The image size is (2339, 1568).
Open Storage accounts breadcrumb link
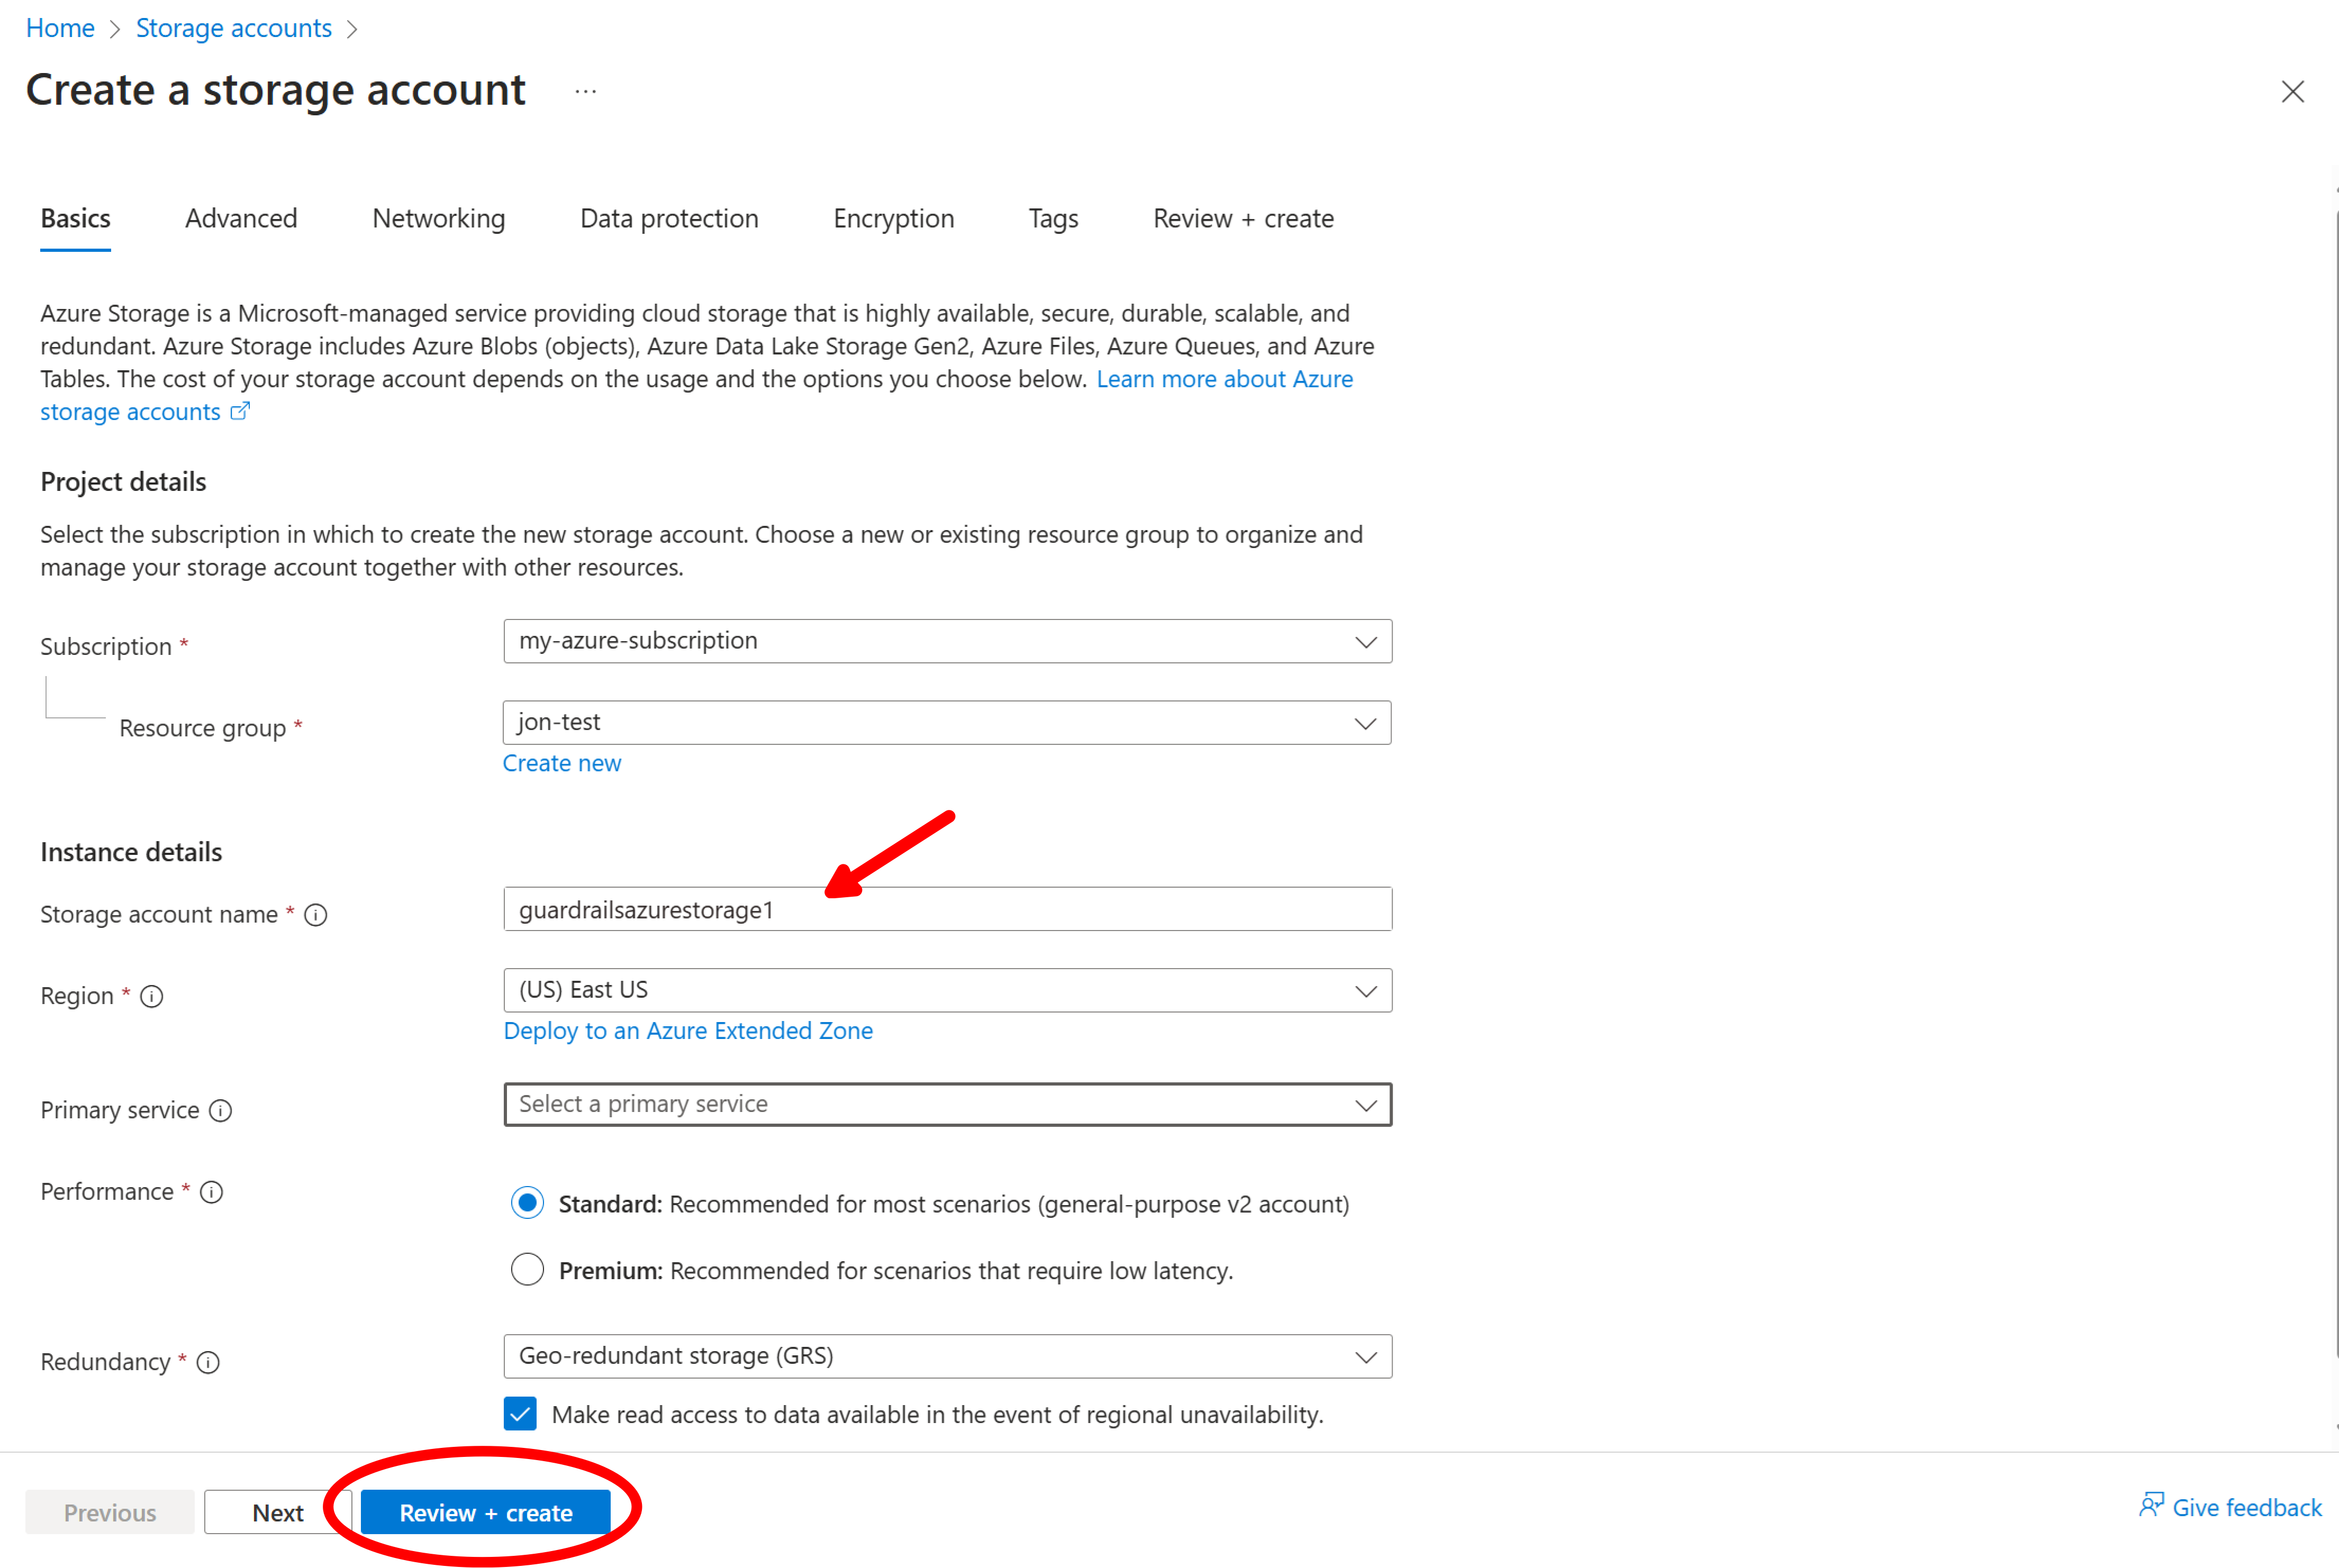pyautogui.click(x=233, y=28)
